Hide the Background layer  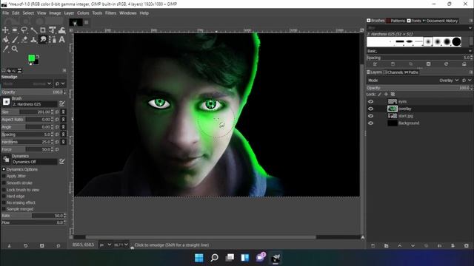[370, 123]
